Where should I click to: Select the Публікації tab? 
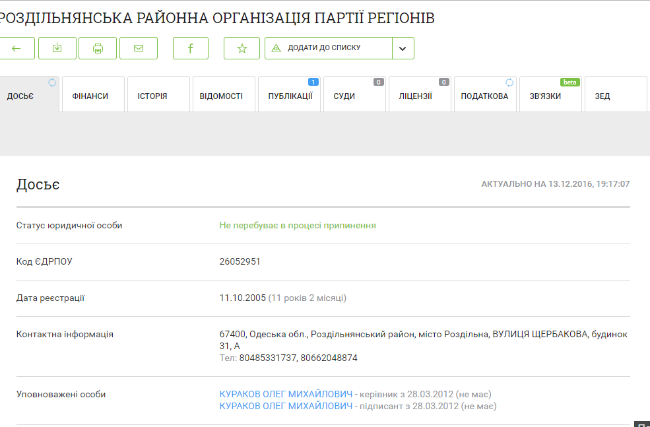coord(290,96)
